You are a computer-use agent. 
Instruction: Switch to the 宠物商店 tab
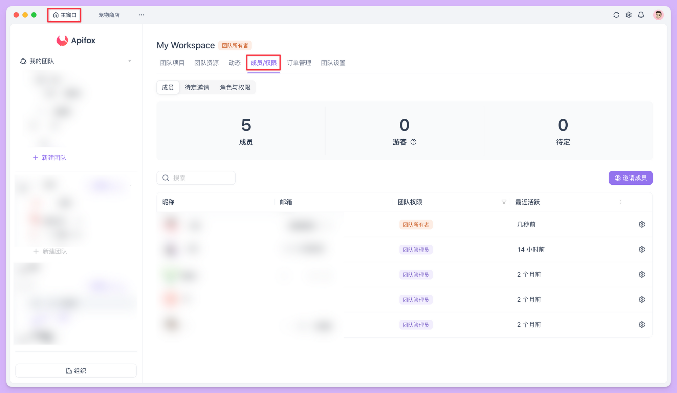click(x=109, y=15)
